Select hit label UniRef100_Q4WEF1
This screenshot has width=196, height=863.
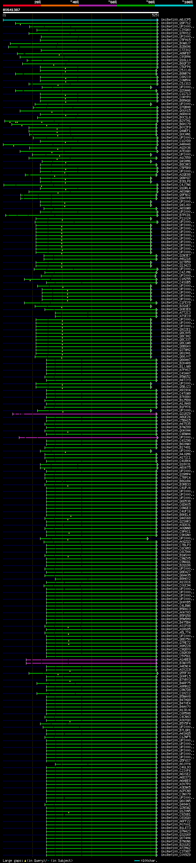176,131
